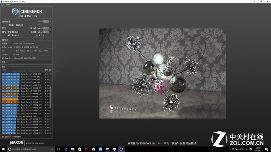Select ranking row 16 scoring 9.47

[25, 83]
